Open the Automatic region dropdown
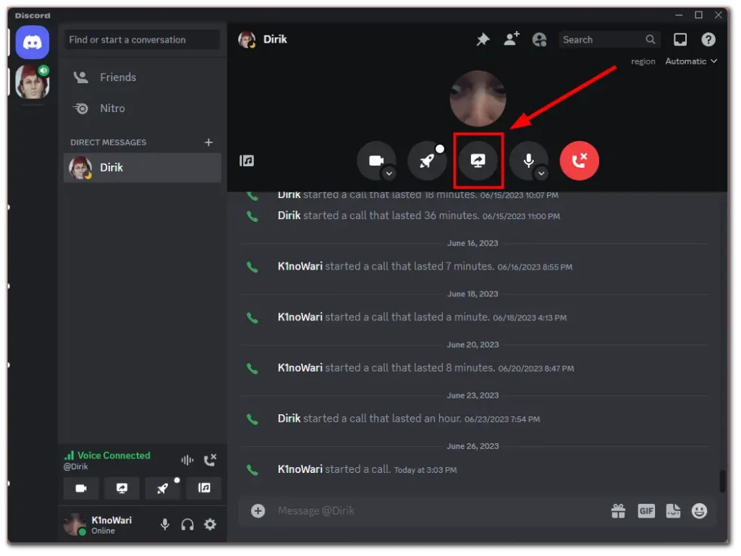This screenshot has width=741, height=556. pyautogui.click(x=691, y=61)
